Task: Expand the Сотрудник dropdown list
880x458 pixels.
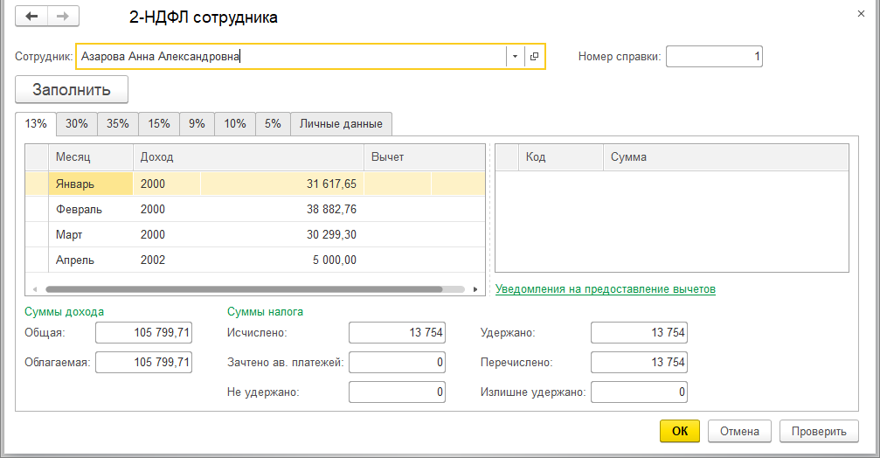Action: click(515, 57)
